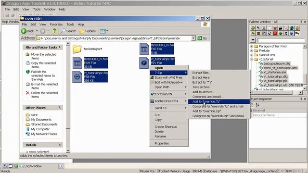The width and height of the screenshot is (308, 173).
Task: Click the palette search input field
Action: tap(281, 40)
